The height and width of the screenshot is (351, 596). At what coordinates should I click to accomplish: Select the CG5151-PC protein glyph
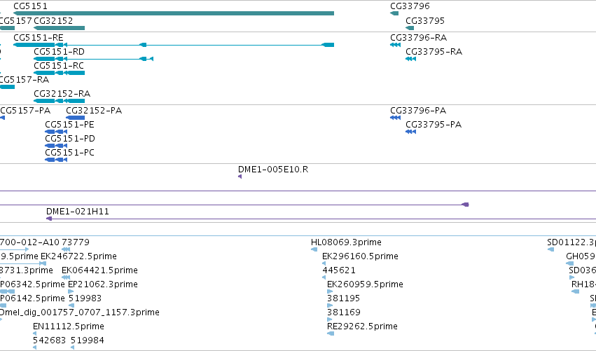tap(56, 160)
